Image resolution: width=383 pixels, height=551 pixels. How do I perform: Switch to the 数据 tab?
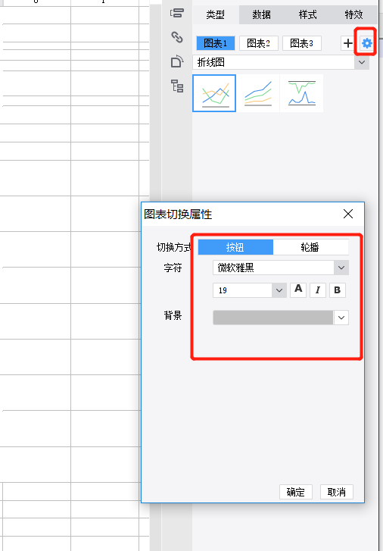pyautogui.click(x=262, y=14)
